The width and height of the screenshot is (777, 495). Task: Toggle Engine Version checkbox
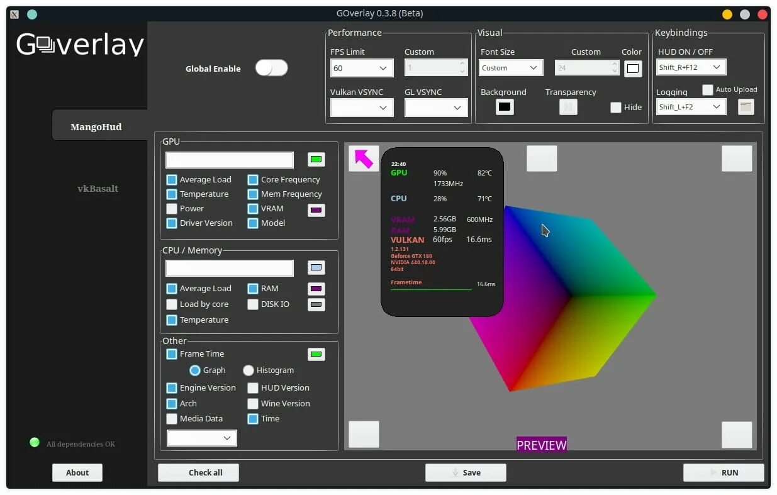(172, 387)
